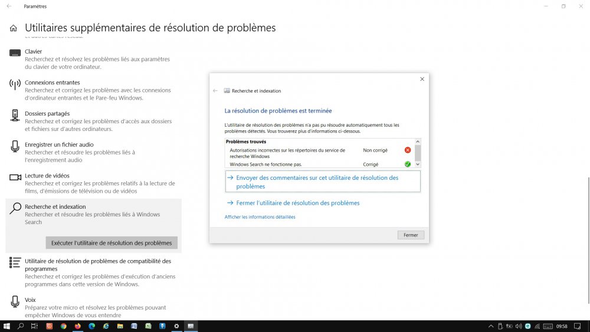Click Fermer l'utilitaire de résolution des problèmes
Screen dimensions: 590x332
click(297, 203)
